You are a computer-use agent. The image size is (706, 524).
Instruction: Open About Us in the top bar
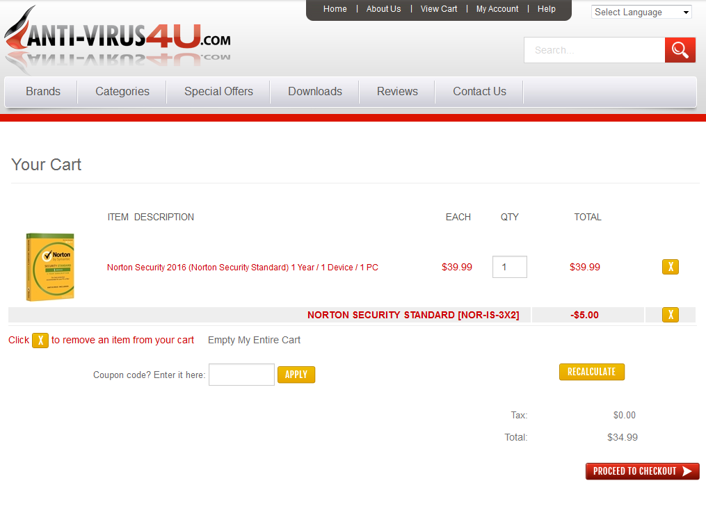383,9
